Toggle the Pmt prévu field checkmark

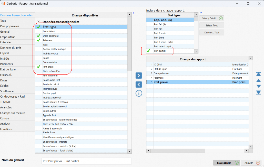[39, 67]
